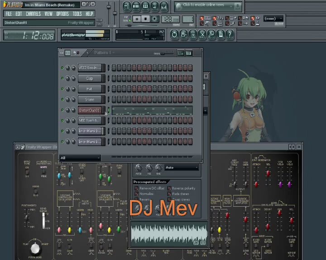This screenshot has width=326, height=260.
Task: Open the snap (none) dropdown
Action: click(x=273, y=19)
